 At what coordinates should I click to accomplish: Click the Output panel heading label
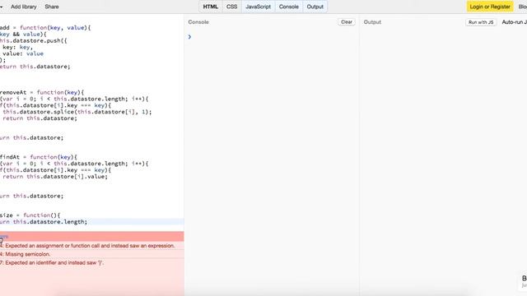372,22
